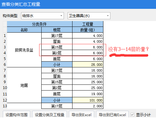Viewport: 156px width, 118px height.
Task: Click the 设置构件范围 button
Action: (17, 115)
